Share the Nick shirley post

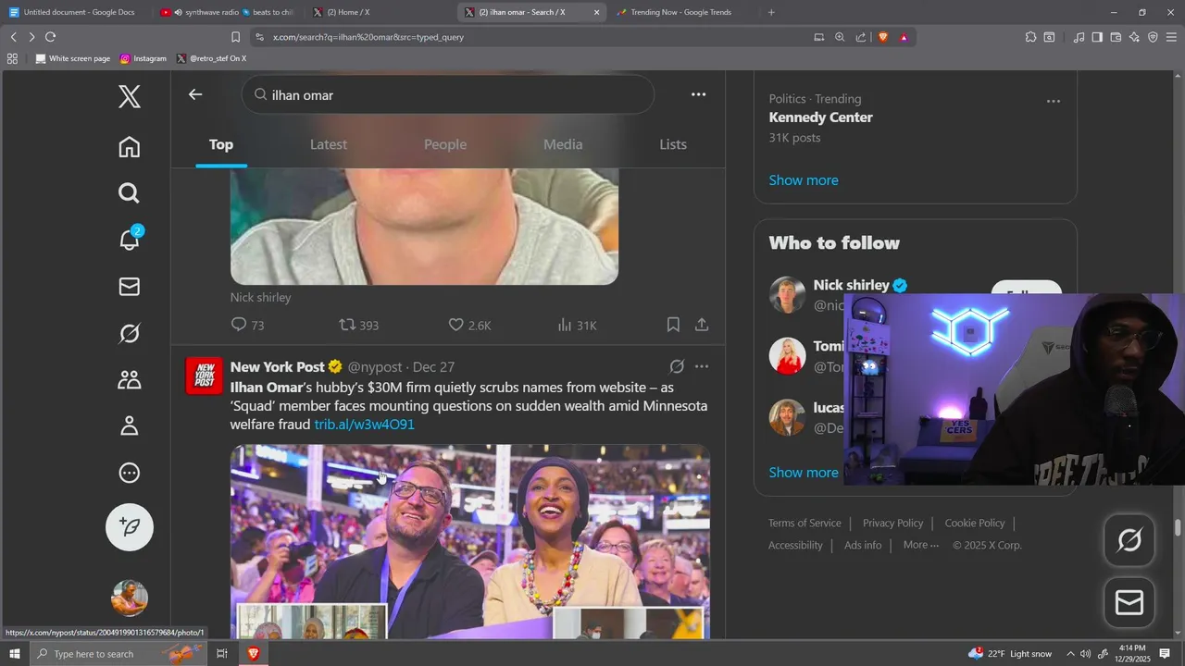coord(702,325)
